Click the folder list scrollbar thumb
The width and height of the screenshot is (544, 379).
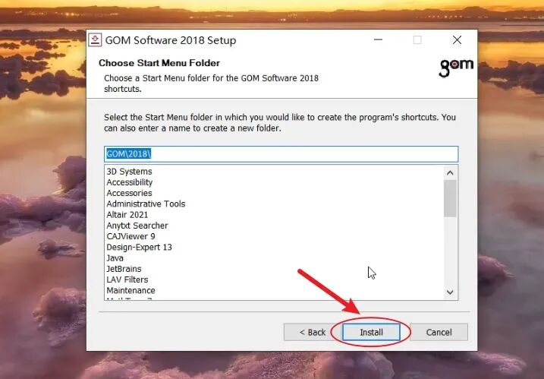[x=450, y=198]
